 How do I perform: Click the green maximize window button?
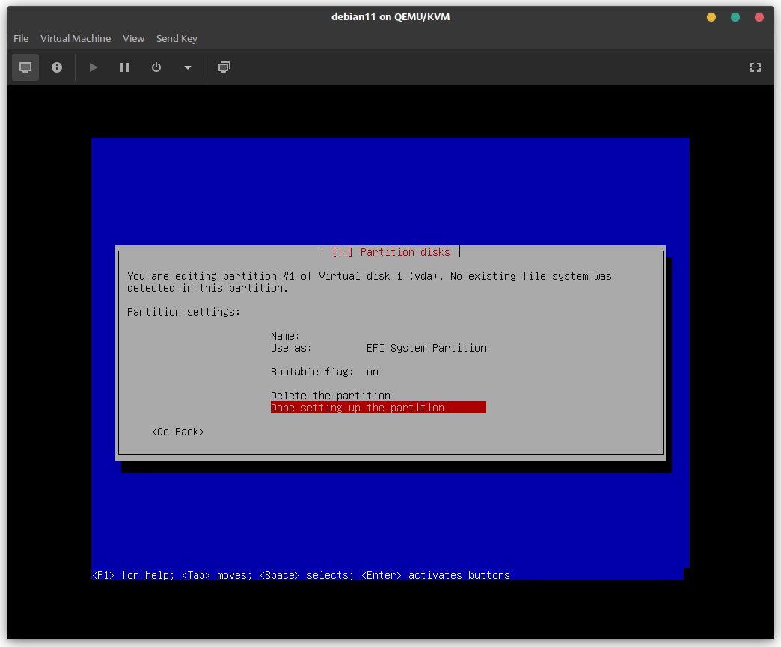pos(735,17)
